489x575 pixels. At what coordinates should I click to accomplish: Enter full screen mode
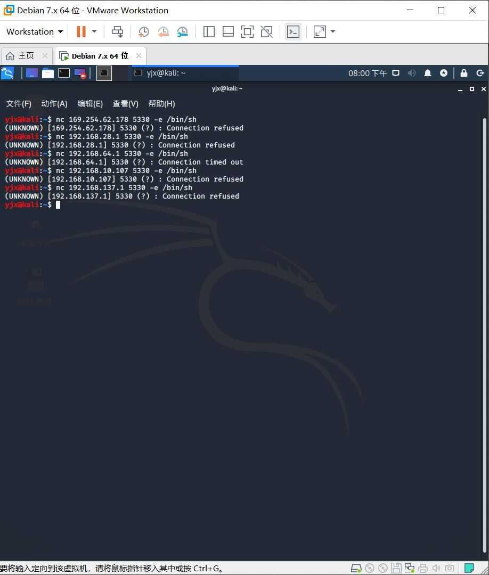click(x=247, y=31)
